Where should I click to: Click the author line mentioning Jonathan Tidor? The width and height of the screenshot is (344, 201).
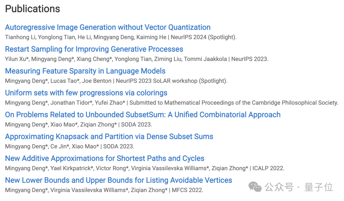(172, 103)
